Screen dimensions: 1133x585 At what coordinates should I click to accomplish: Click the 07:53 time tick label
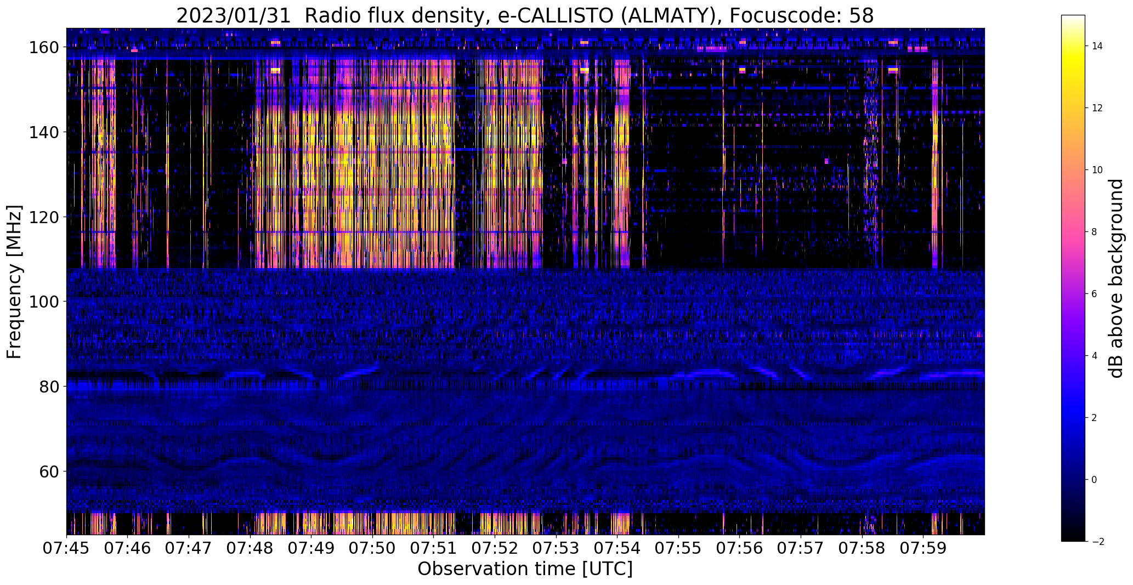pyautogui.click(x=556, y=548)
